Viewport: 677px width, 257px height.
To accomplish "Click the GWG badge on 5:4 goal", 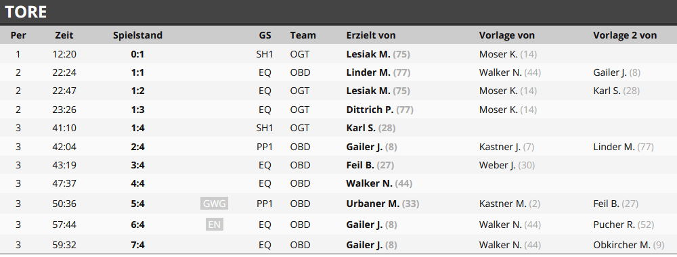I will [214, 204].
